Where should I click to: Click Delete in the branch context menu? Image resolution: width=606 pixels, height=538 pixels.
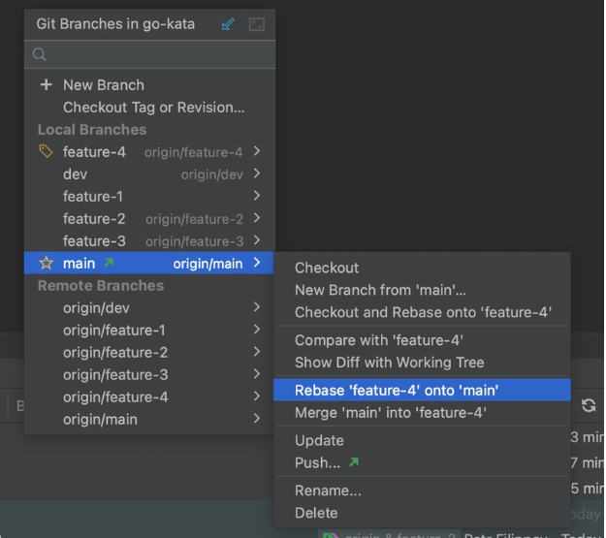[x=316, y=513]
